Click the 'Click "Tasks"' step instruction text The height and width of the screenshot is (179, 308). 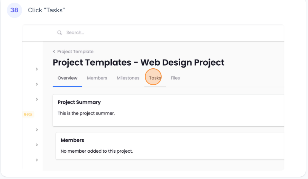click(x=47, y=10)
